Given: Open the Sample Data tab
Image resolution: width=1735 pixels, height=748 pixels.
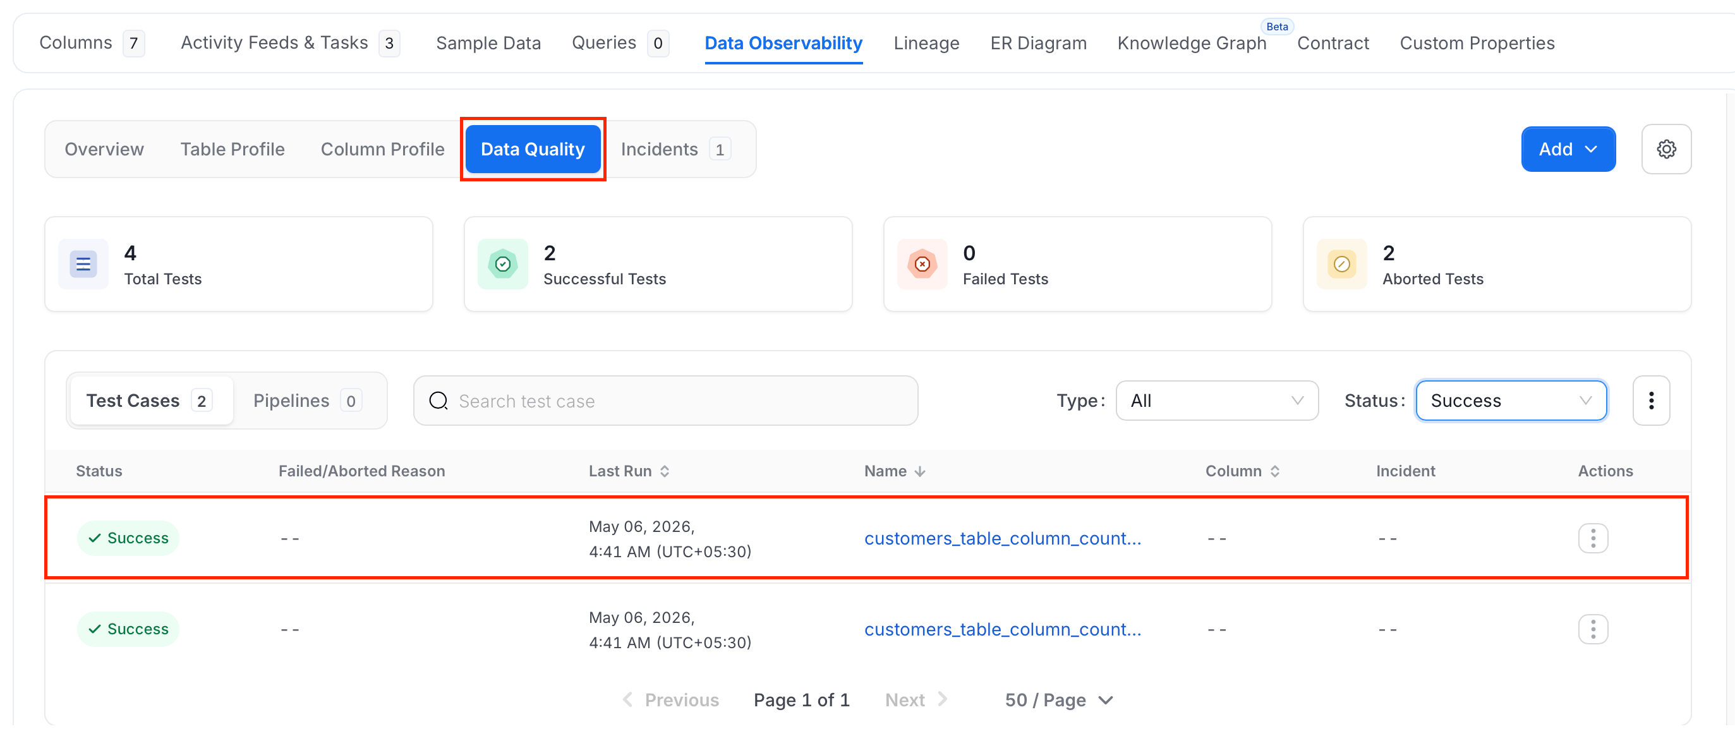Looking at the screenshot, I should coord(488,43).
